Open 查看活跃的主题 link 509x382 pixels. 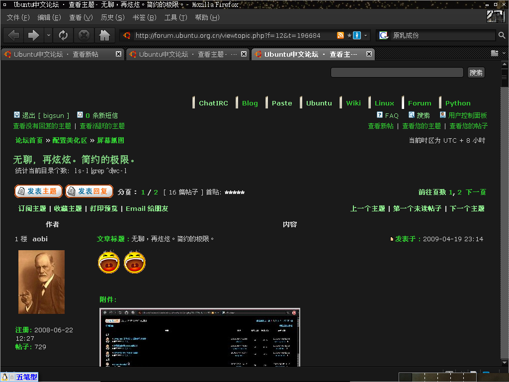[x=102, y=126]
